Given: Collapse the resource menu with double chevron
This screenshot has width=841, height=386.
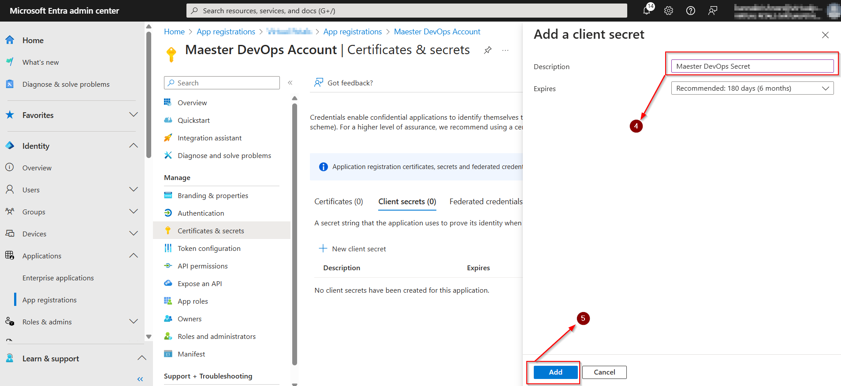Looking at the screenshot, I should tap(290, 83).
